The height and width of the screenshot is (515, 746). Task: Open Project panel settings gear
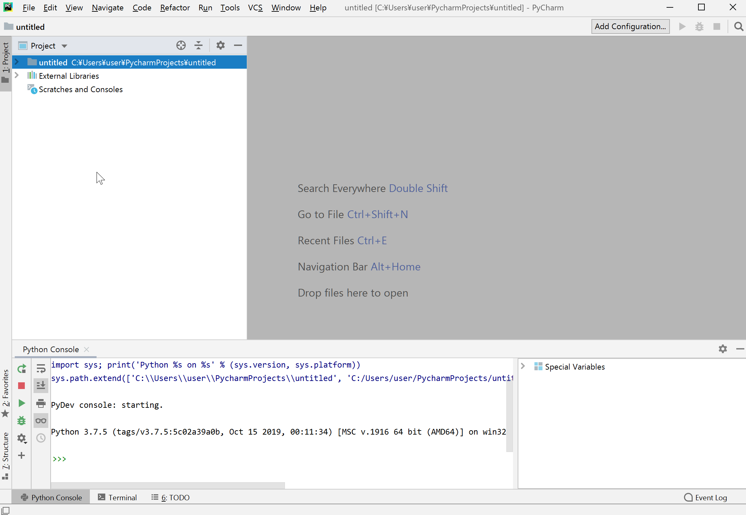pos(220,45)
